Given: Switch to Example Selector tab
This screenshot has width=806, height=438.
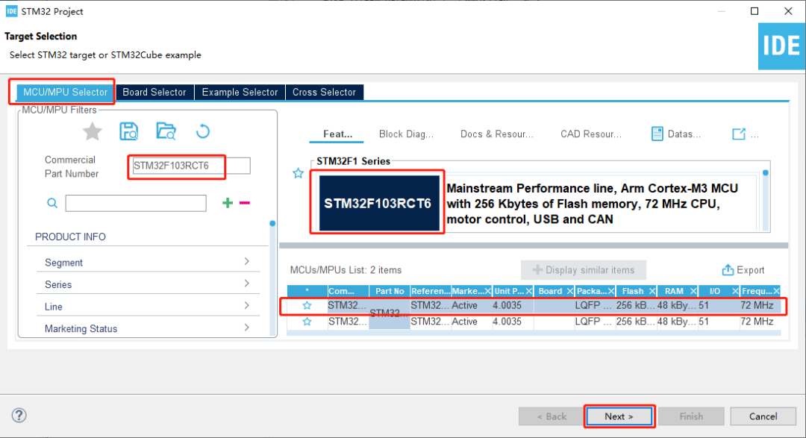Looking at the screenshot, I should click(240, 92).
